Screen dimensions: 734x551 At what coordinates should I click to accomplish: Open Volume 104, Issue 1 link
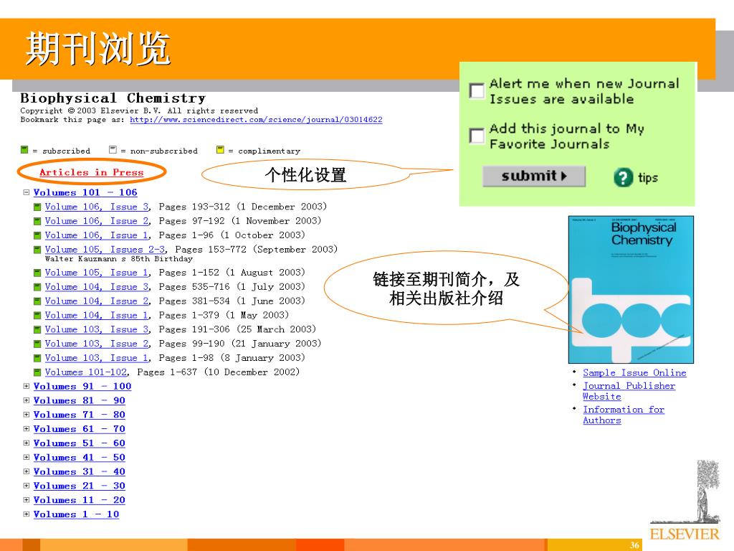point(97,316)
